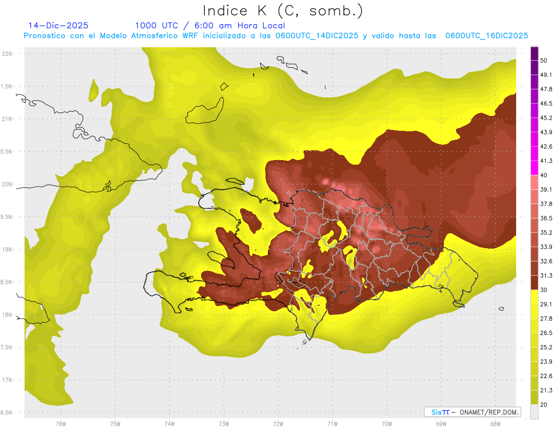
Task: Click the magenta swatch between 40 and 41.3
Action: 534,168
